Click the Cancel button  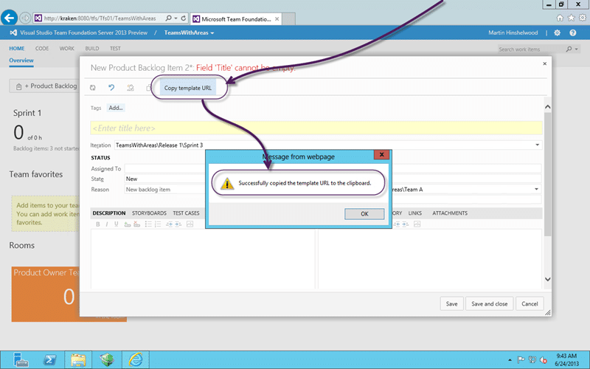click(530, 304)
